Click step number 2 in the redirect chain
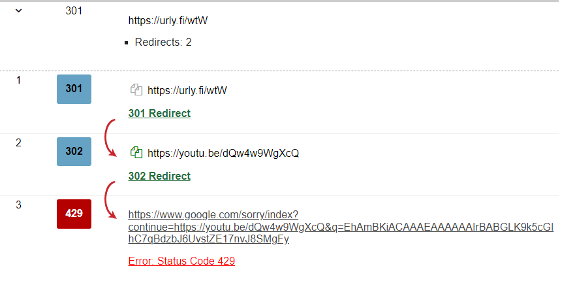 (19, 142)
